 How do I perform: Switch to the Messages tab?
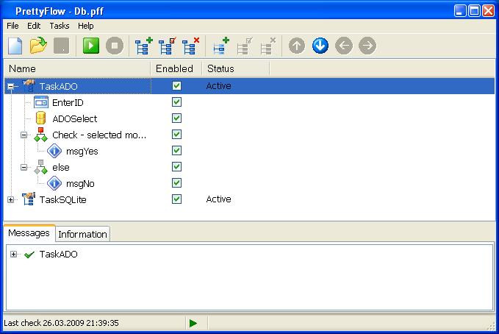tap(29, 233)
